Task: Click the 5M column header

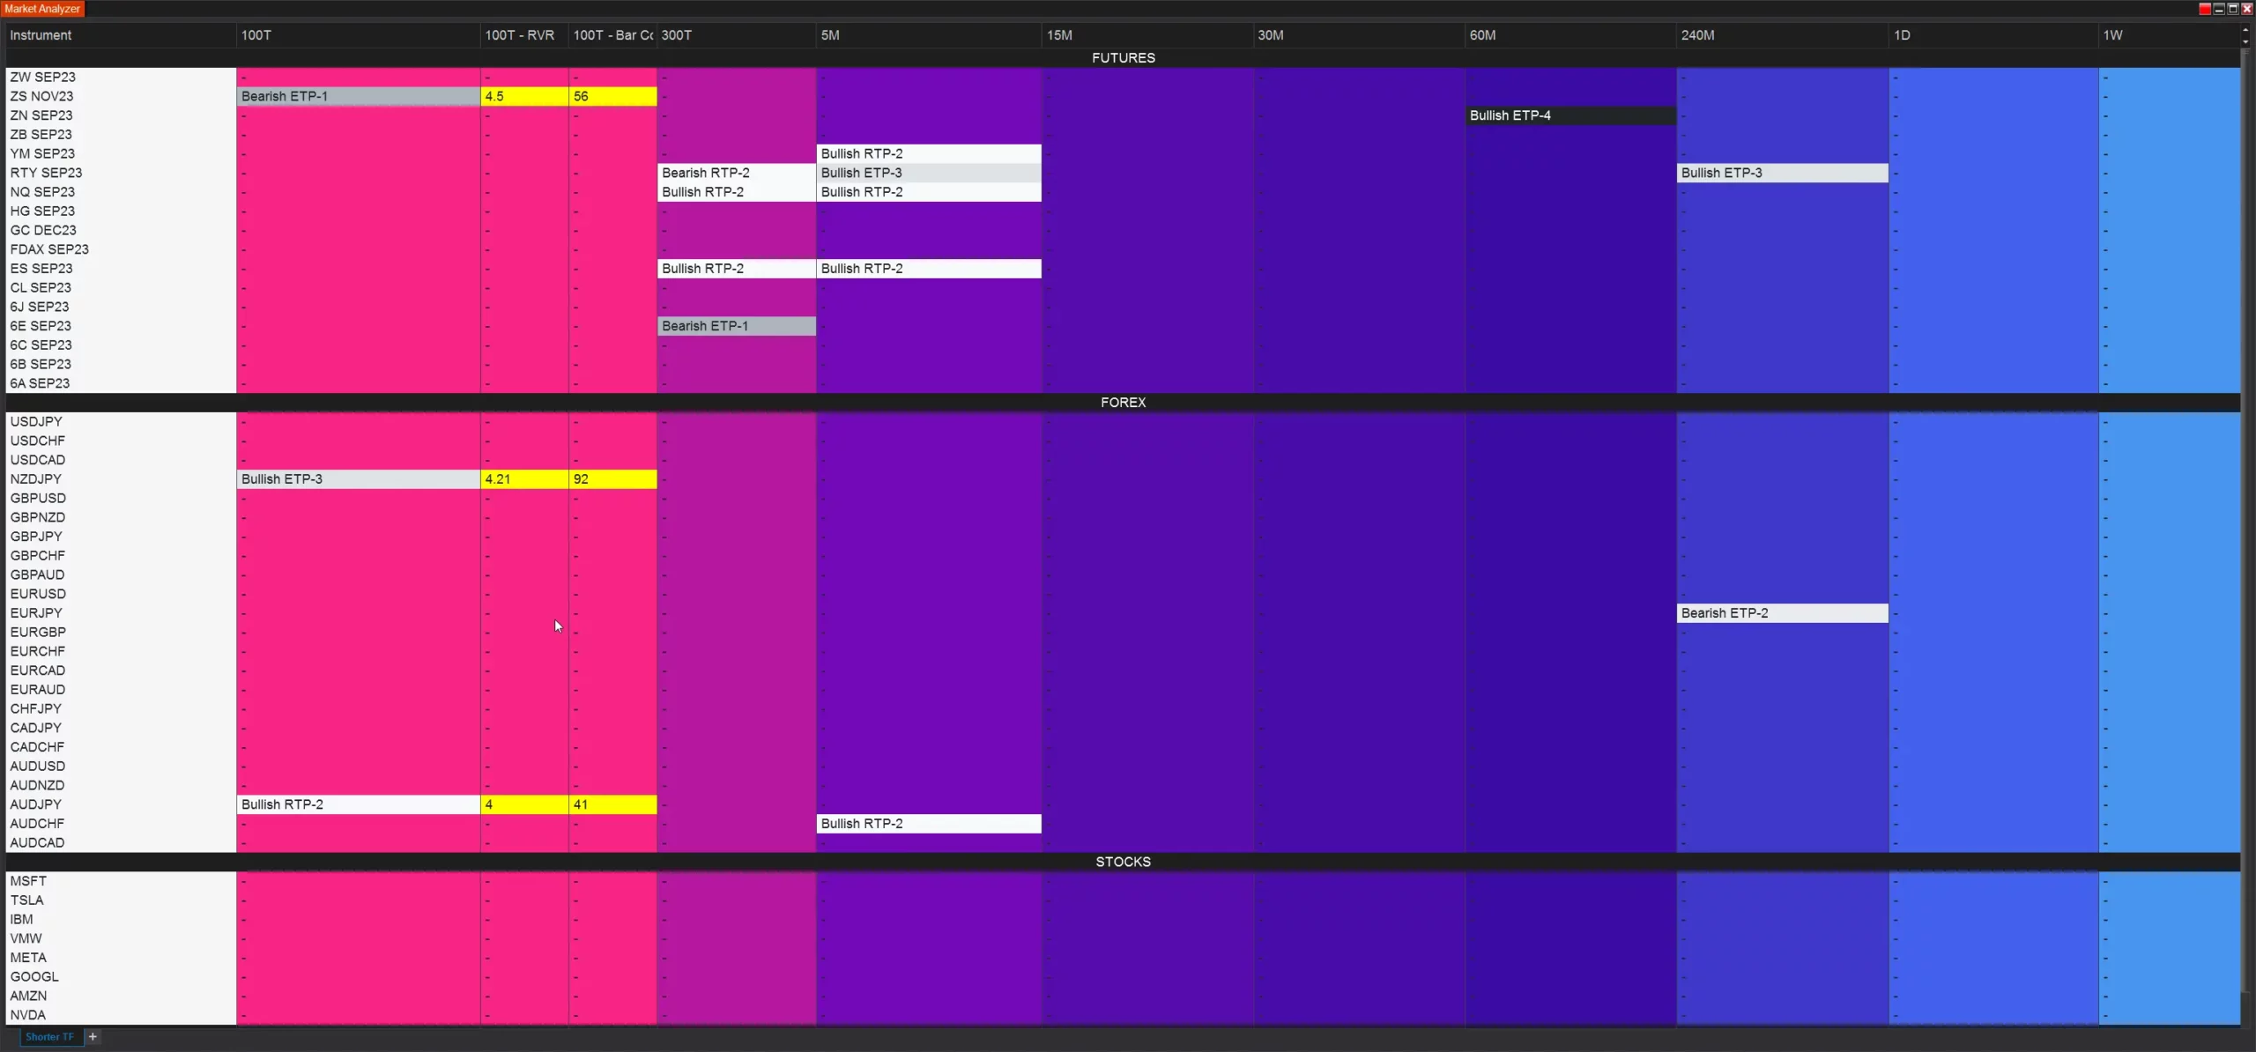Action: click(830, 35)
